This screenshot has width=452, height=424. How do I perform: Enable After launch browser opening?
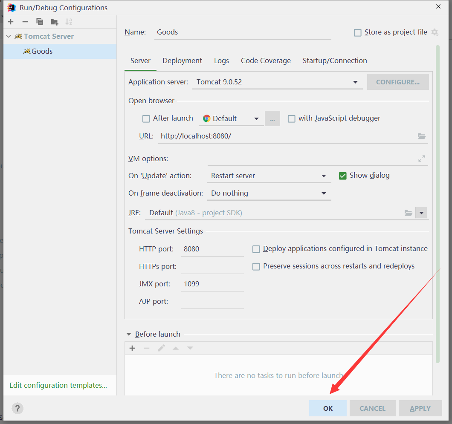[146, 118]
